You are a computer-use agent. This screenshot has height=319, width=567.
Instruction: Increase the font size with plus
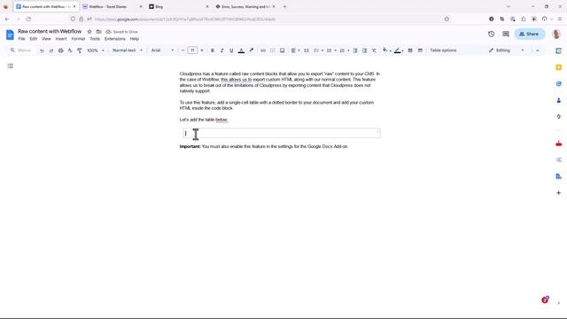(202, 51)
